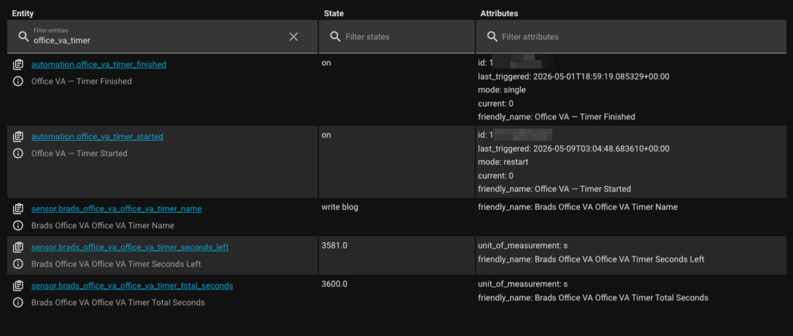Click the Entity column header

point(22,14)
